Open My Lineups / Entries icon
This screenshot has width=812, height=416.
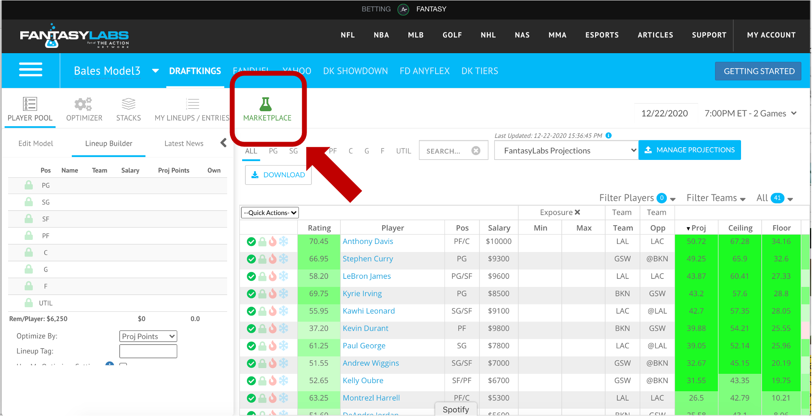coord(192,104)
